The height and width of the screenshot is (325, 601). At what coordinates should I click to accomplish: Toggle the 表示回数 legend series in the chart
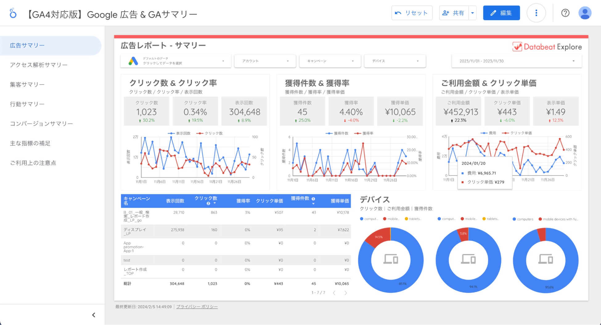point(179,133)
